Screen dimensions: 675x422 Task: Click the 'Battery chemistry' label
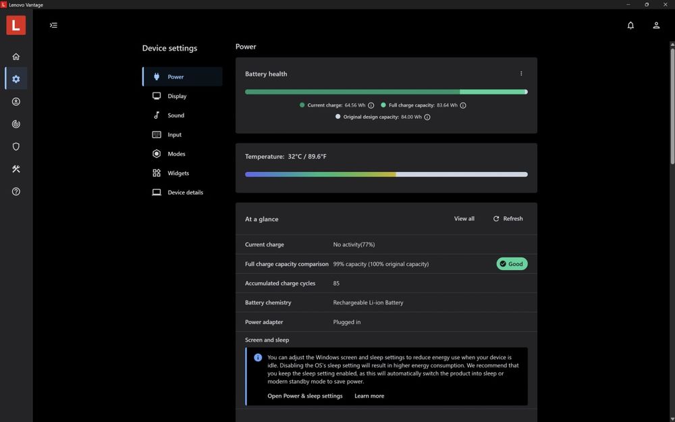pos(268,302)
